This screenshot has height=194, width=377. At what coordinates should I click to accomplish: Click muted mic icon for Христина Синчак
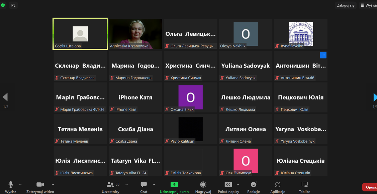[167, 78]
